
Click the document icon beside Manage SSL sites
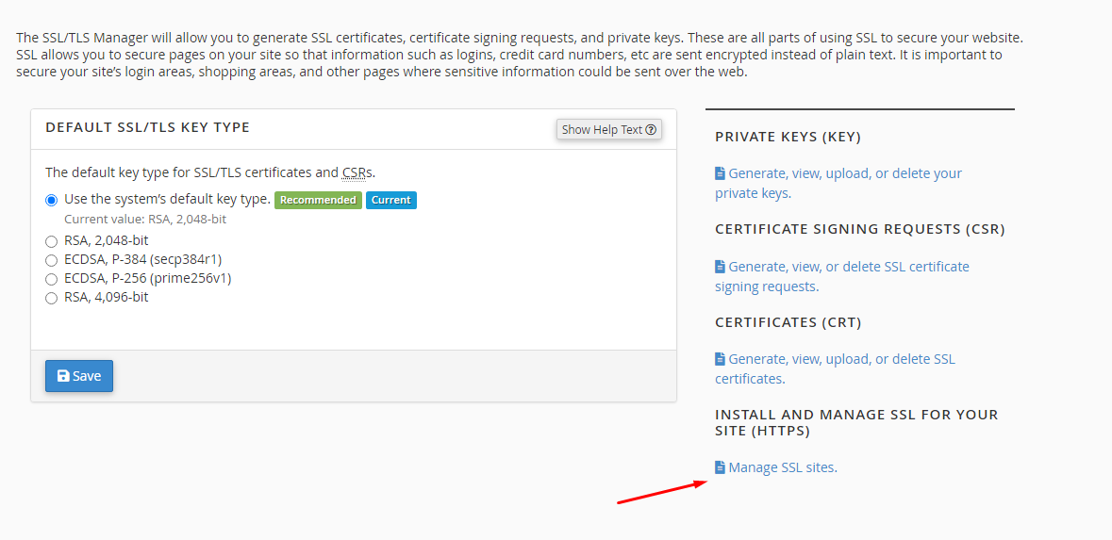[720, 467]
